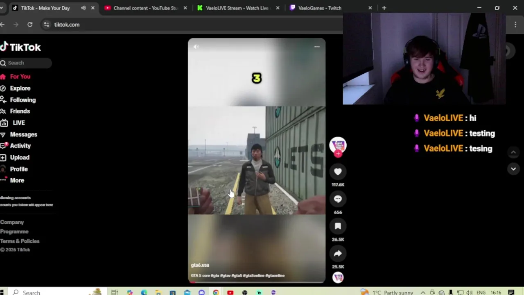Follow the creator with the red plus button
Screen dimensions: 524x295
point(338,154)
